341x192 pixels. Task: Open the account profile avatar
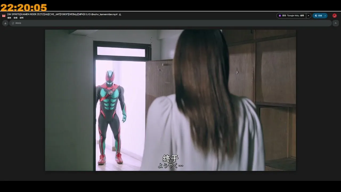[335, 16]
